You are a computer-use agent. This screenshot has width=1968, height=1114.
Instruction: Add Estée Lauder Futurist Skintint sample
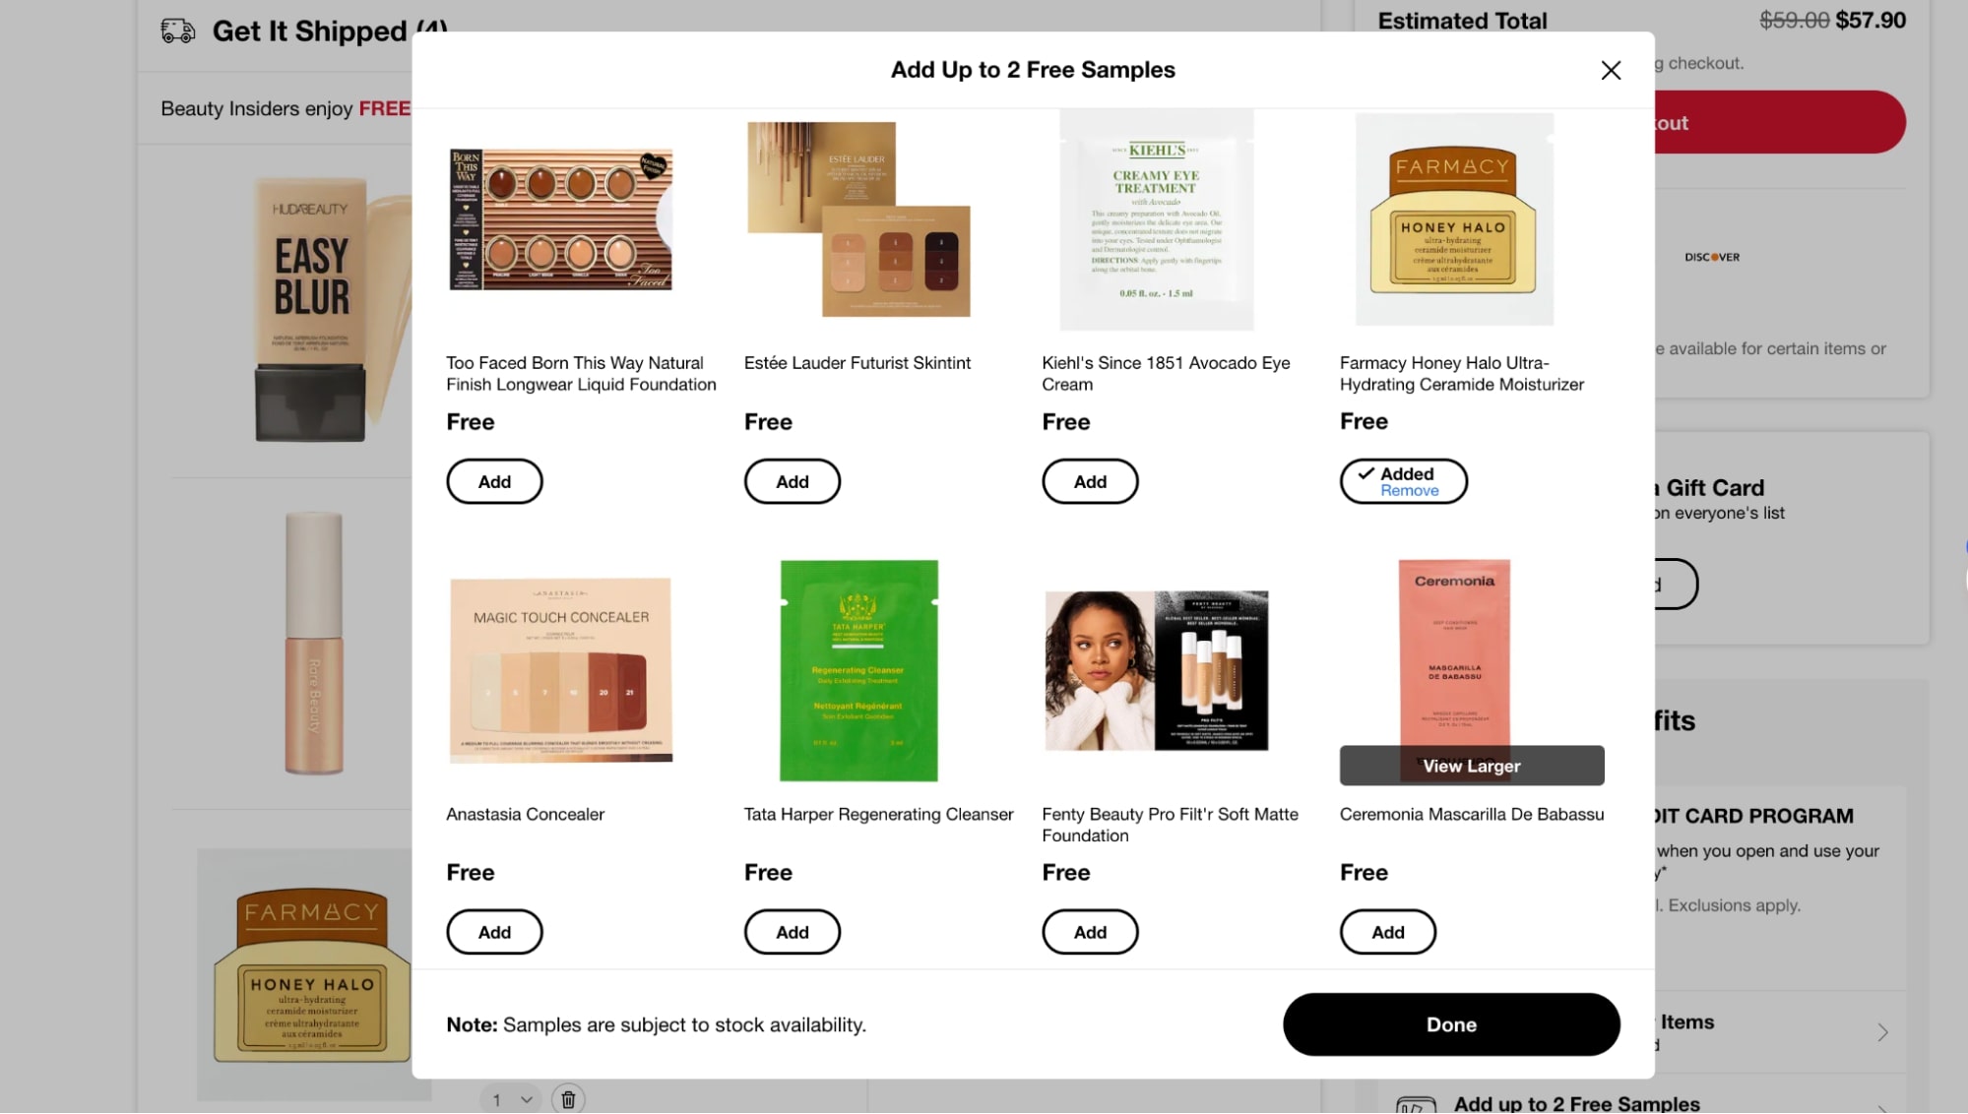(793, 480)
